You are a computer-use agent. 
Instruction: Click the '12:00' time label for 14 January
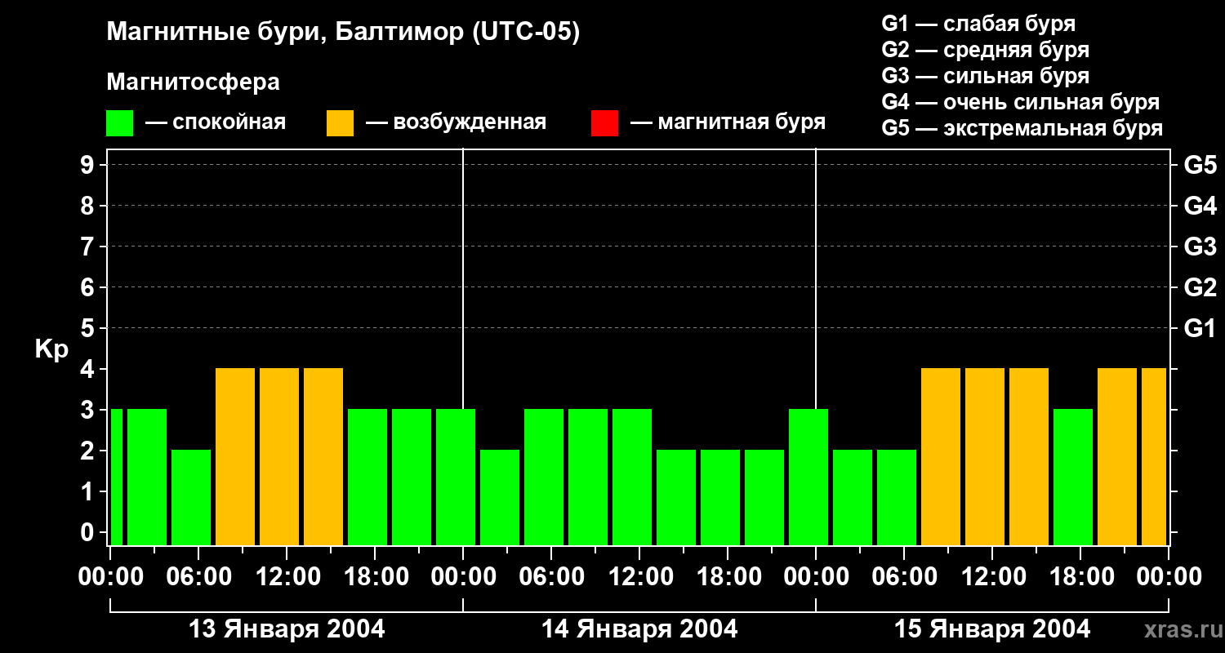tap(639, 577)
